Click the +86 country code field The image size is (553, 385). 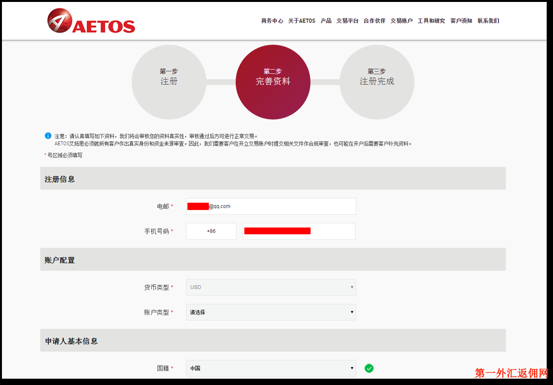click(211, 231)
